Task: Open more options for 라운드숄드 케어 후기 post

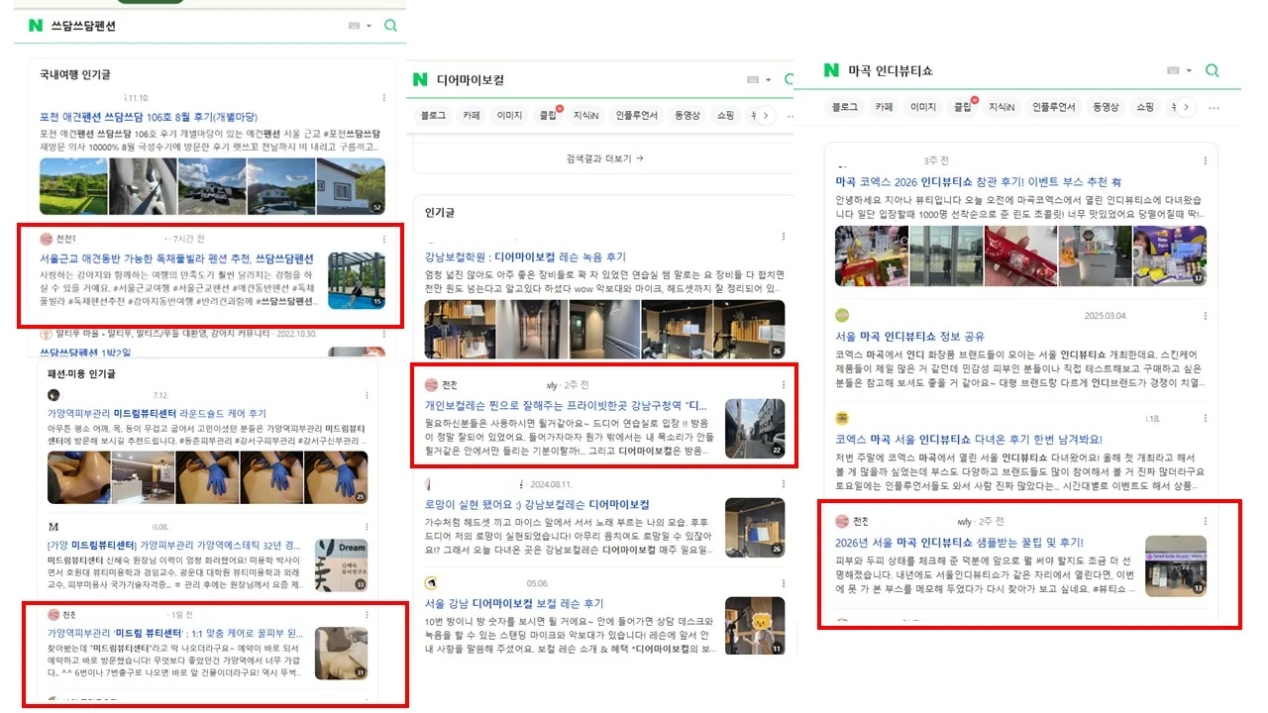Action: pyautogui.click(x=367, y=395)
